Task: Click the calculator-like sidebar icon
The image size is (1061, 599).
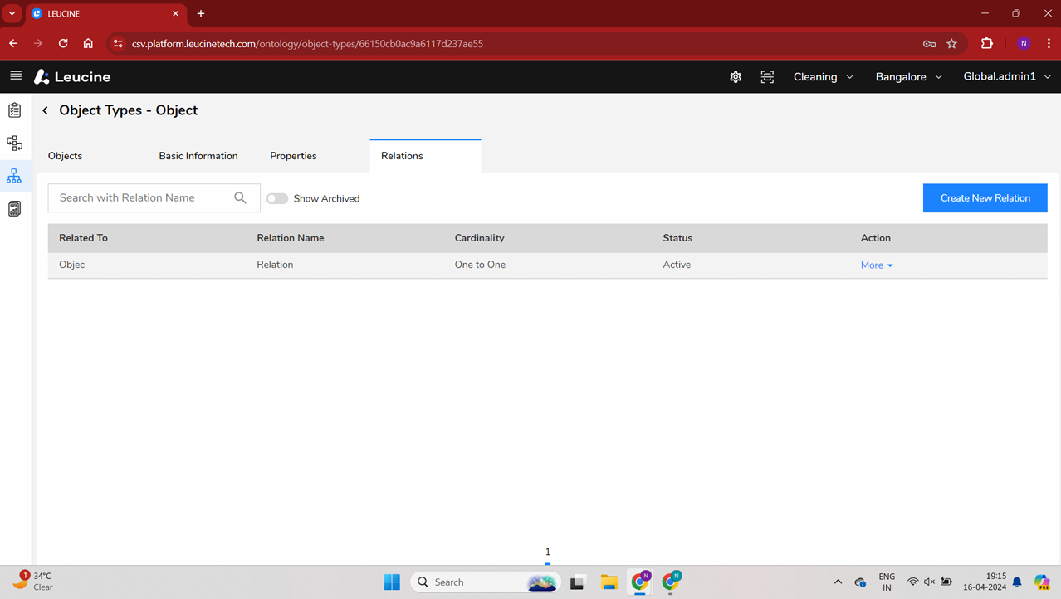Action: point(14,209)
